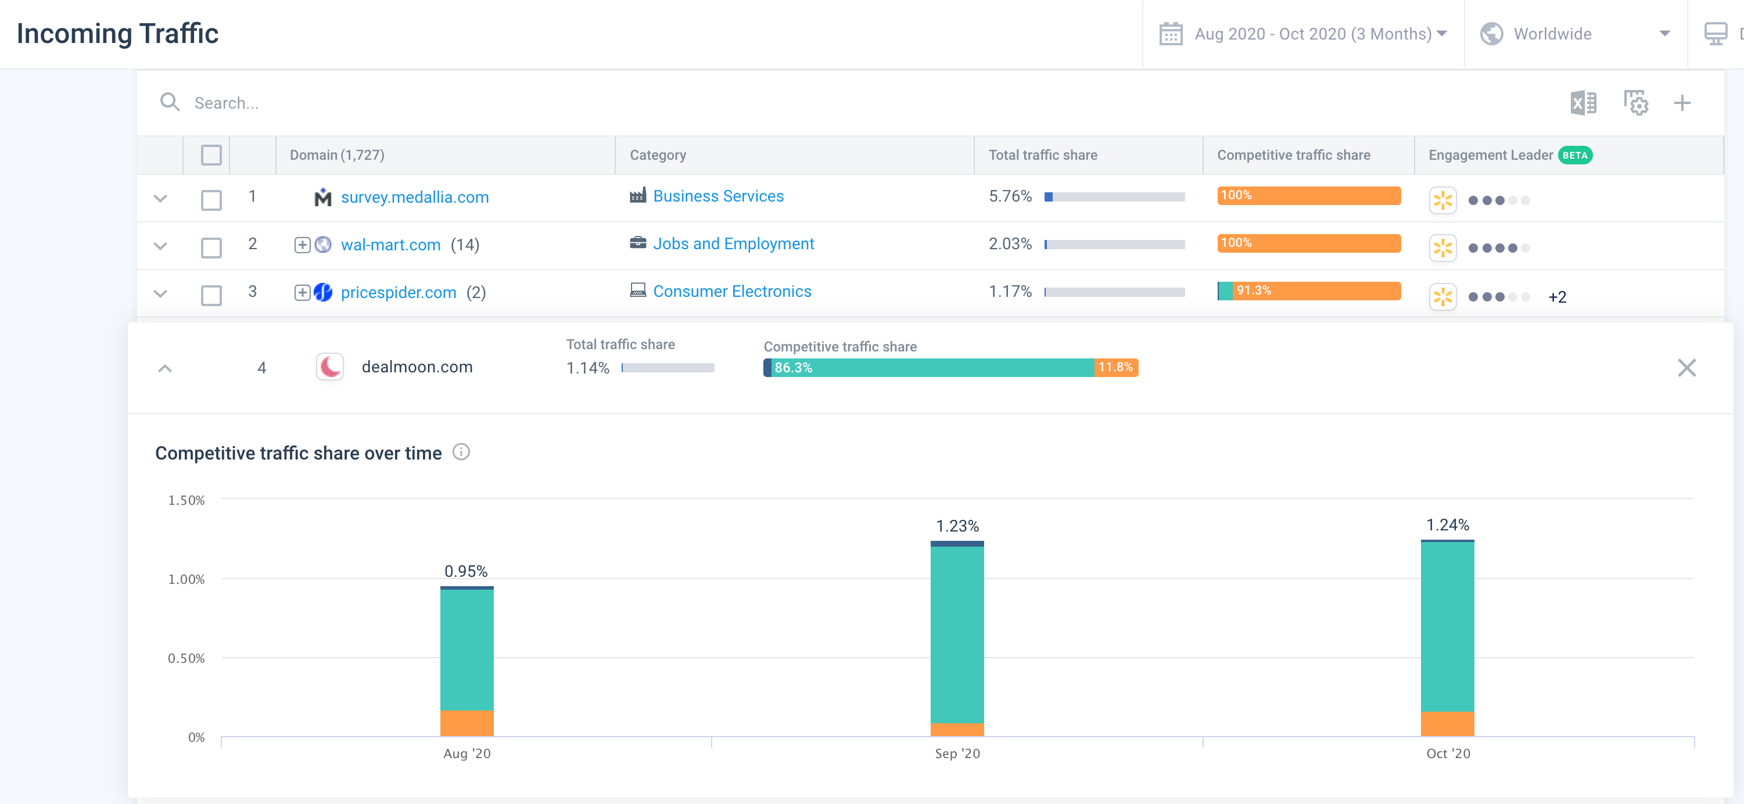Click the 1.17% total traffic share value
The width and height of the screenshot is (1744, 804).
pos(1010,292)
